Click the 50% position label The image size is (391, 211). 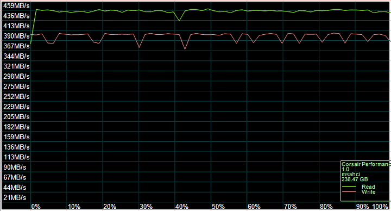218,207
